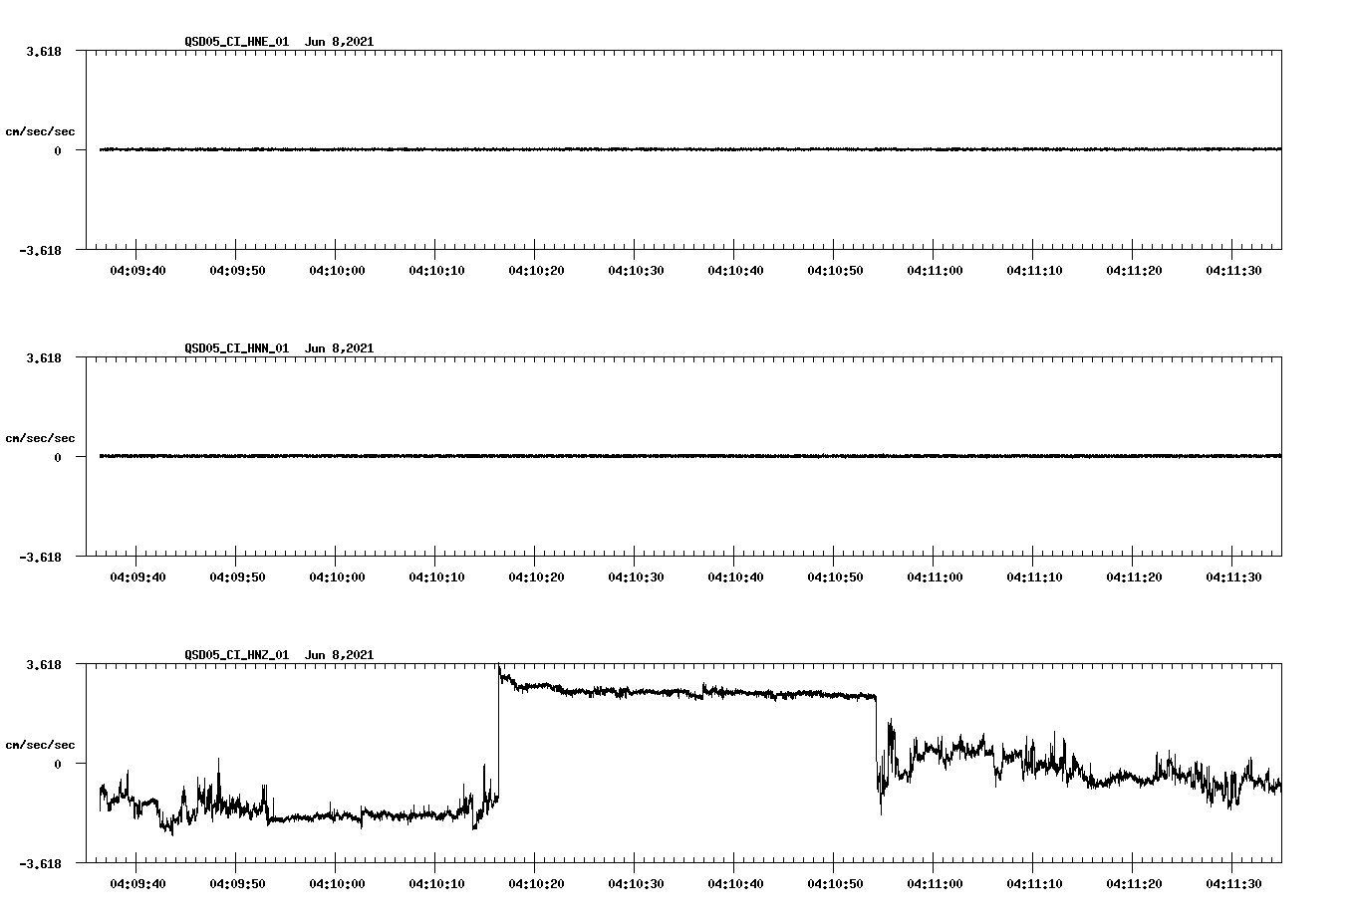Click the QSD05_CI_HNN_01 chart title
Viewport: 1353px width, 920px height.
pos(237,348)
